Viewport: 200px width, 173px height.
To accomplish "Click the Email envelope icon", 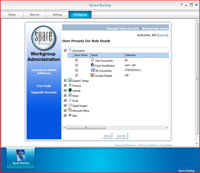I will coord(70,100).
